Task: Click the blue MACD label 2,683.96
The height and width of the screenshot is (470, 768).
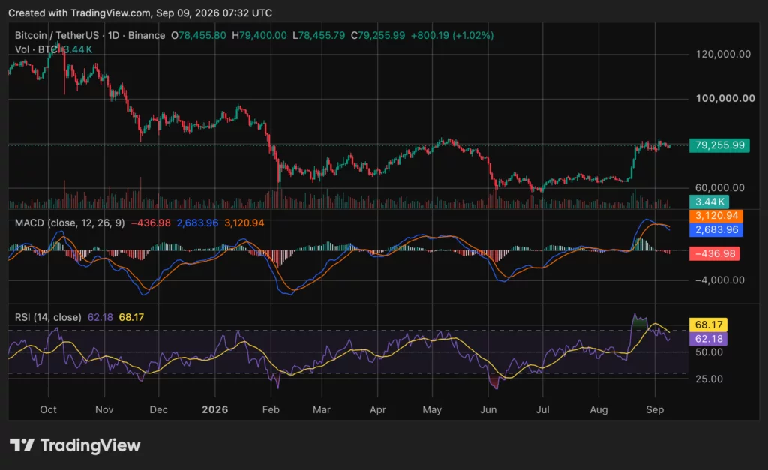Action: click(x=716, y=229)
